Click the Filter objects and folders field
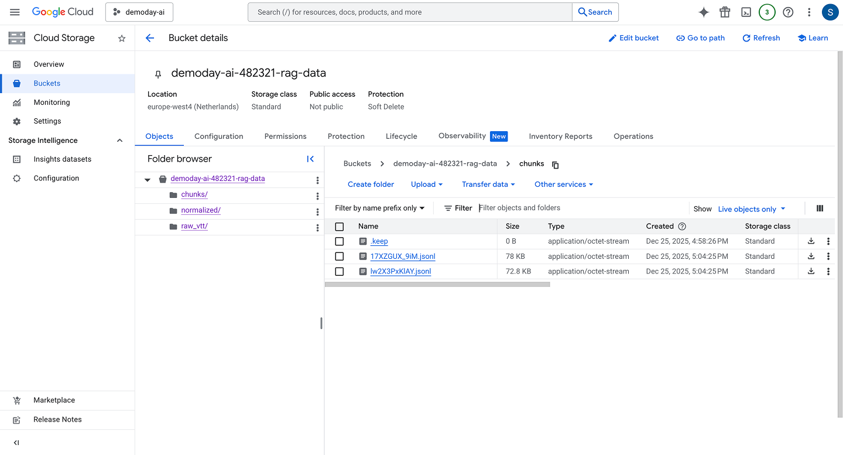This screenshot has height=455, width=843. 580,208
